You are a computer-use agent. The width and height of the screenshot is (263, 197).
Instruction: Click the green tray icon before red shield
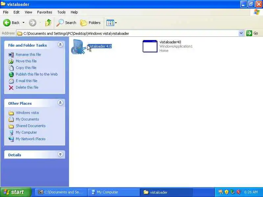click(232, 192)
